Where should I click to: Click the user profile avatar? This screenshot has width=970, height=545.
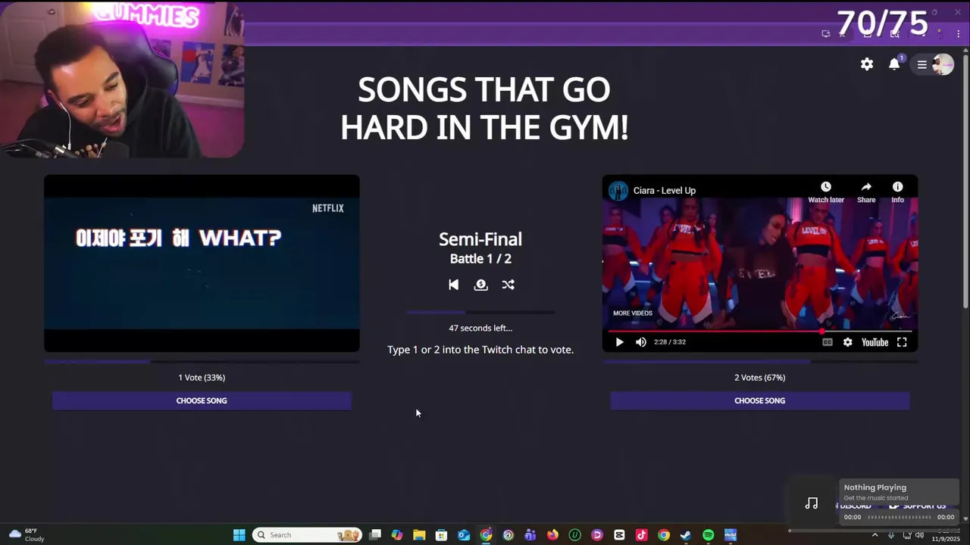click(x=943, y=64)
